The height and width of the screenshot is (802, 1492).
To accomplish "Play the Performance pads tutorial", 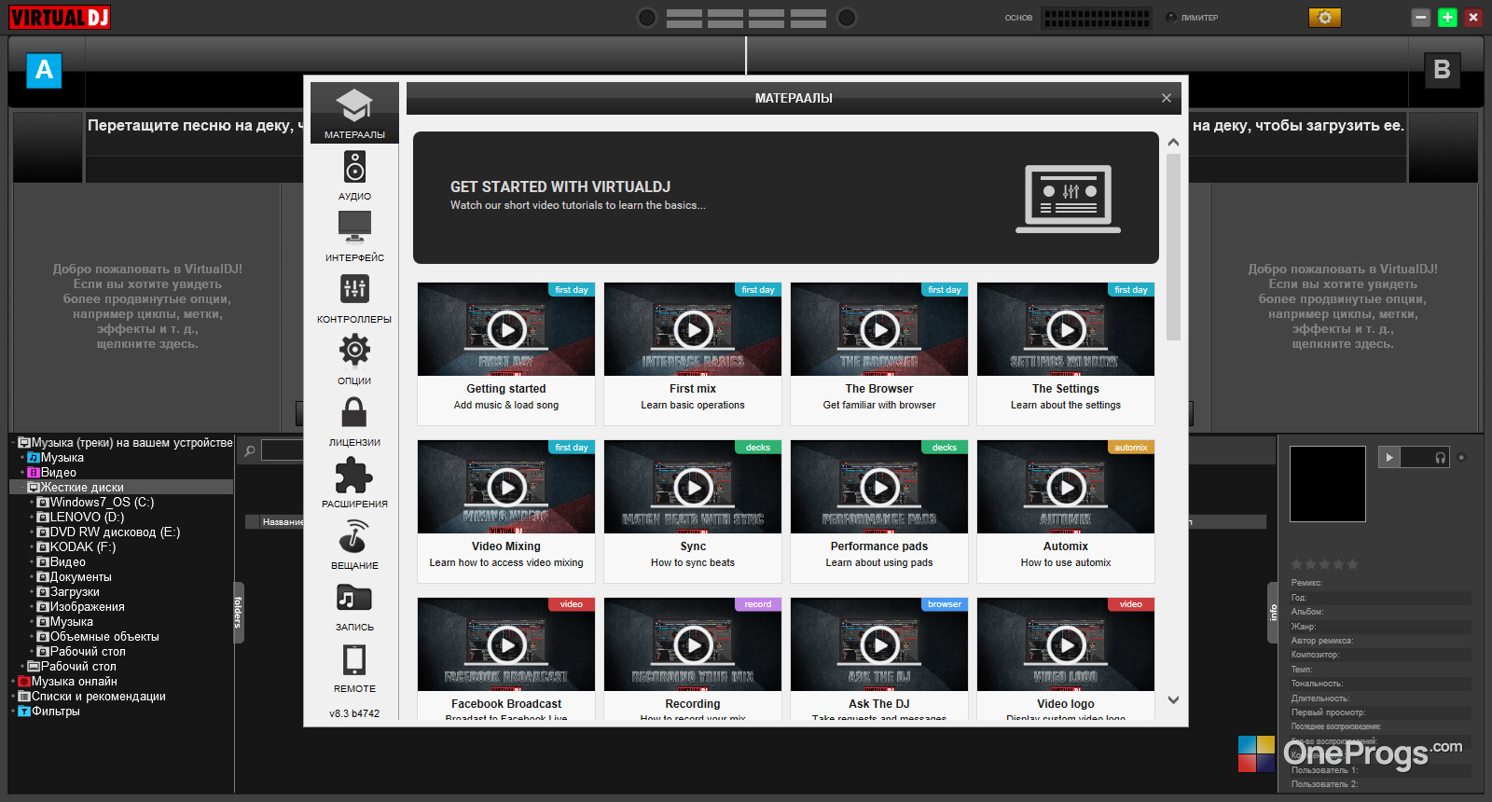I will pyautogui.click(x=879, y=487).
